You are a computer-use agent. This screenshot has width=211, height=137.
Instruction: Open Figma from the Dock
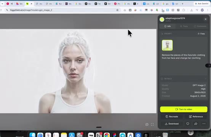pos(115,135)
